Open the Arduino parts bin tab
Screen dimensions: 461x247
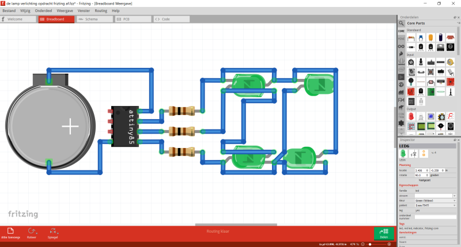[401, 45]
